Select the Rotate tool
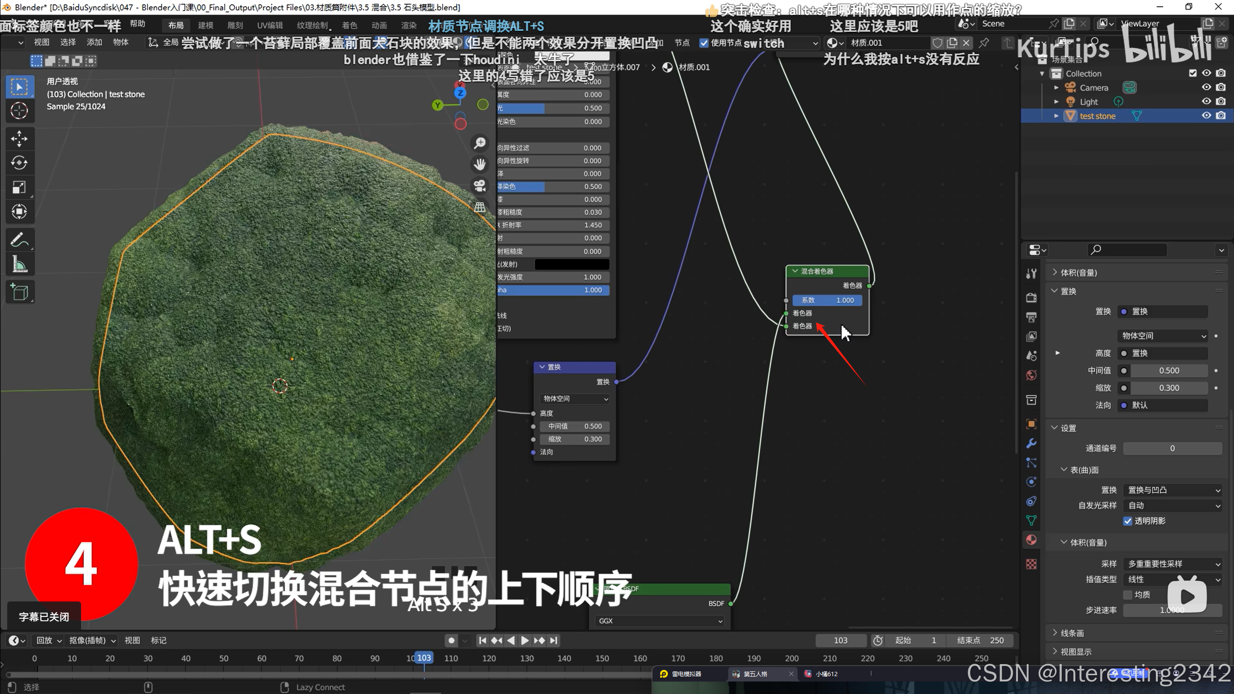Screen dimensions: 1234x694 tap(19, 163)
